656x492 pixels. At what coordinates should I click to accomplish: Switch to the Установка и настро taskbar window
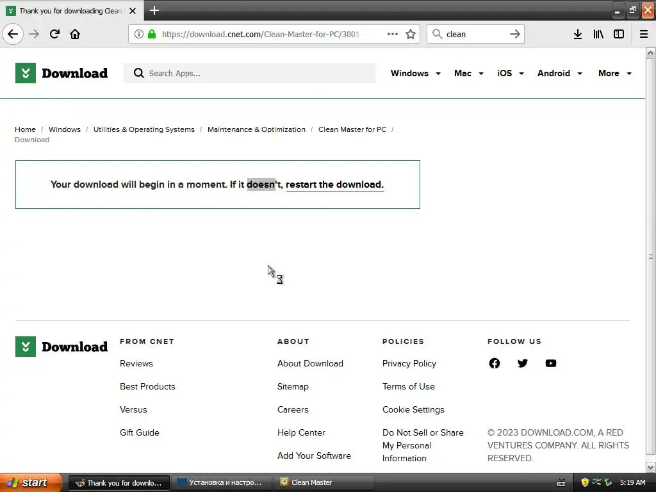222,482
